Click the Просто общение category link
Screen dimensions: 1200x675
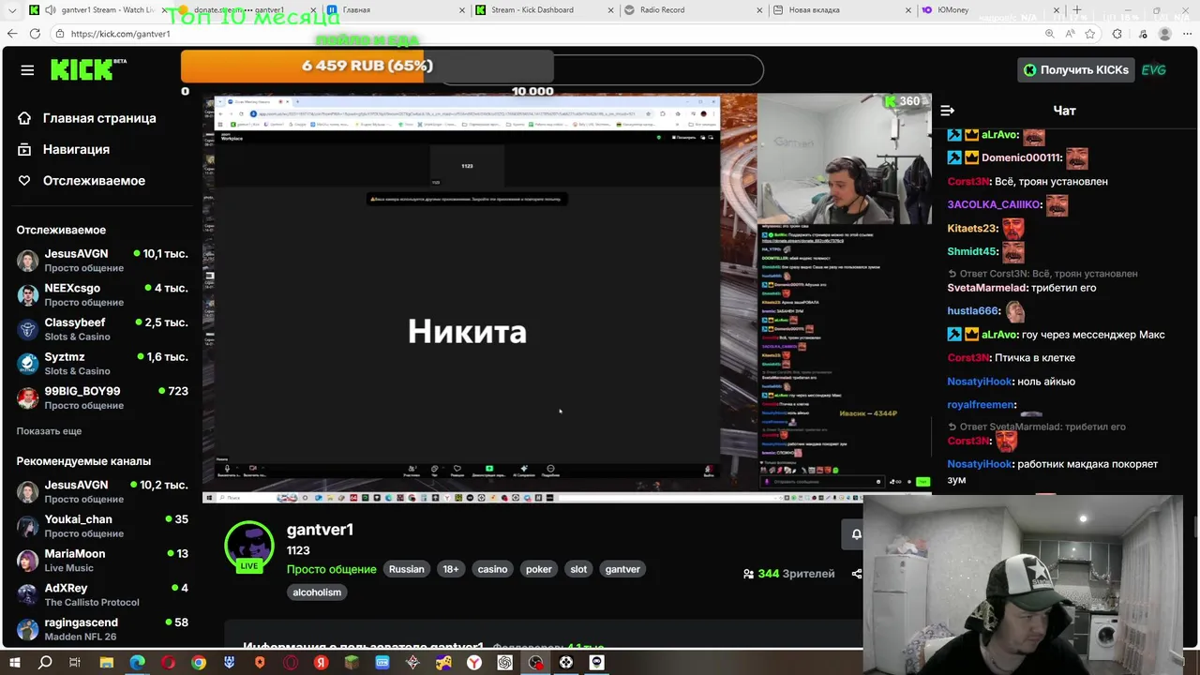tap(331, 569)
